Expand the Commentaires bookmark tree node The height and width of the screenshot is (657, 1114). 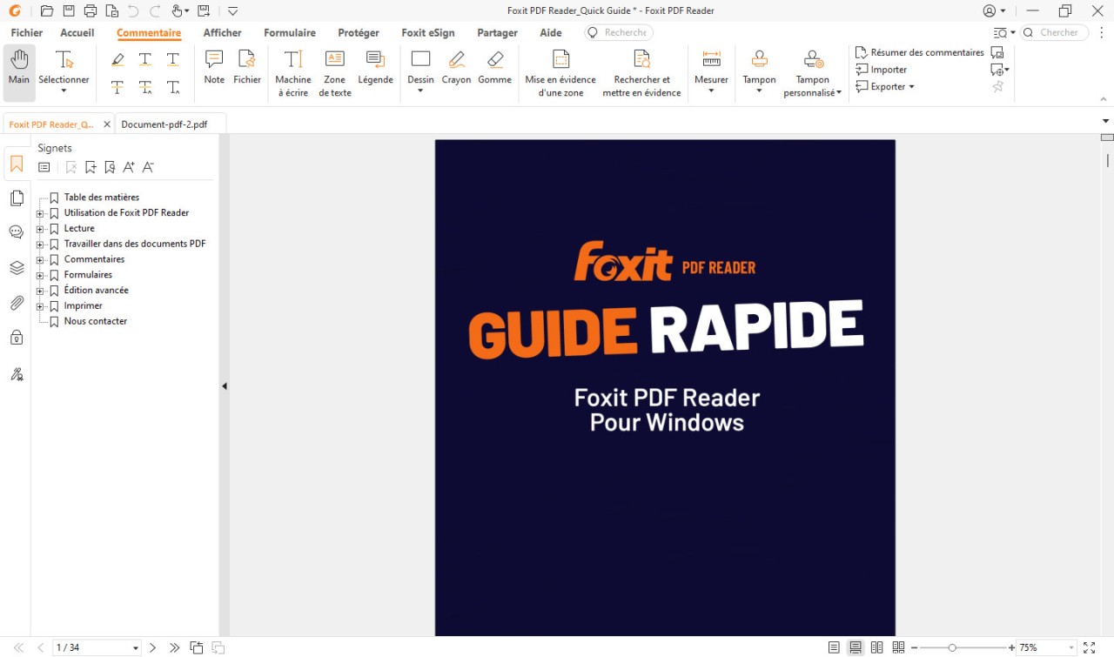[x=38, y=258]
